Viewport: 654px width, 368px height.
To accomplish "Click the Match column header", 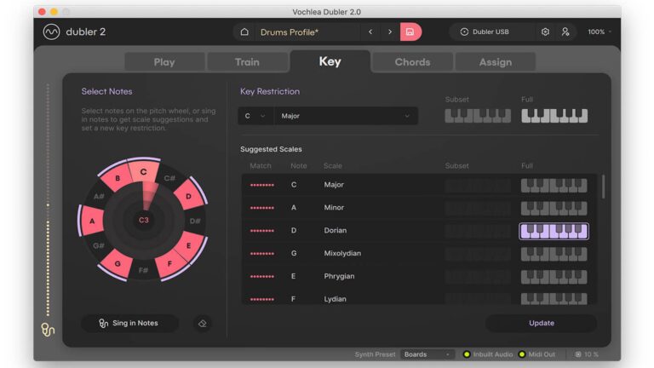I will click(261, 166).
